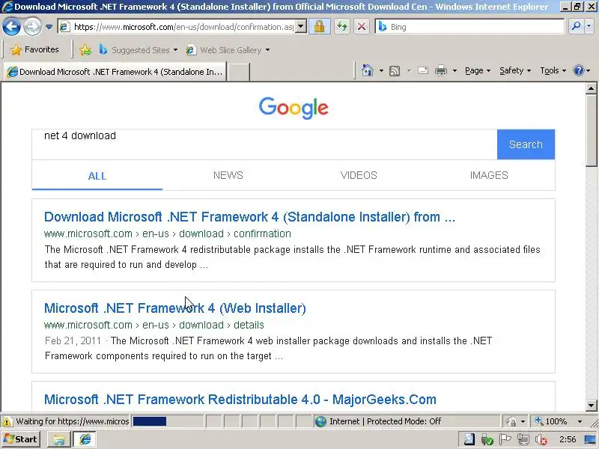
Task: Click the Show Desktop tray icon
Action: [589, 440]
